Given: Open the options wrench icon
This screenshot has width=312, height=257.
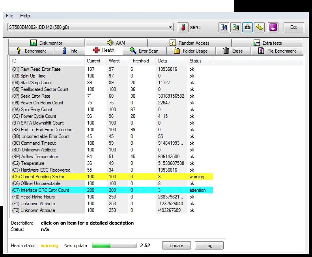Looking at the screenshot, I should (x=259, y=27).
